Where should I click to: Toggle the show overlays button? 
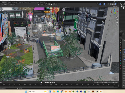(104, 4)
